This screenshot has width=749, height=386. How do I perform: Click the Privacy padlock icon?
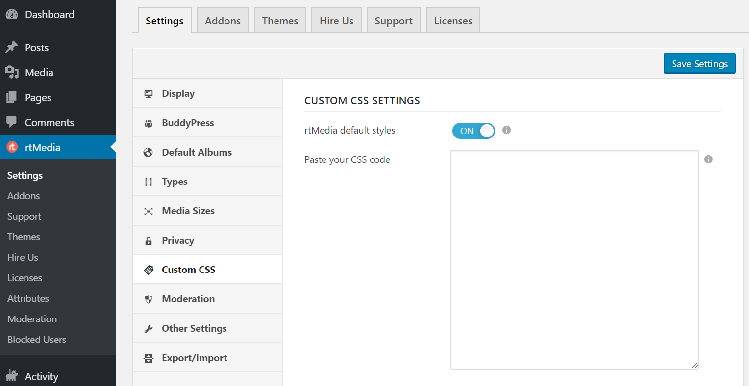pyautogui.click(x=149, y=240)
